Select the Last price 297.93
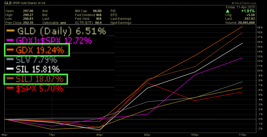Screen dimensions: 267x137 click(x=250, y=19)
